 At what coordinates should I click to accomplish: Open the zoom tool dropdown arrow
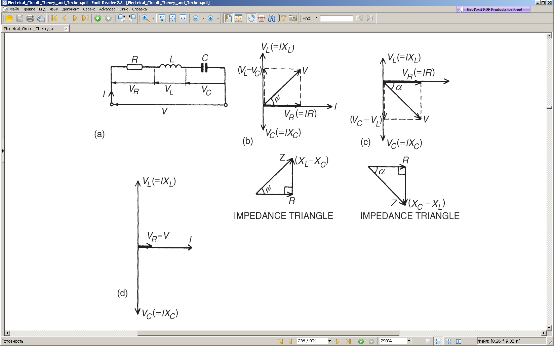pos(153,18)
